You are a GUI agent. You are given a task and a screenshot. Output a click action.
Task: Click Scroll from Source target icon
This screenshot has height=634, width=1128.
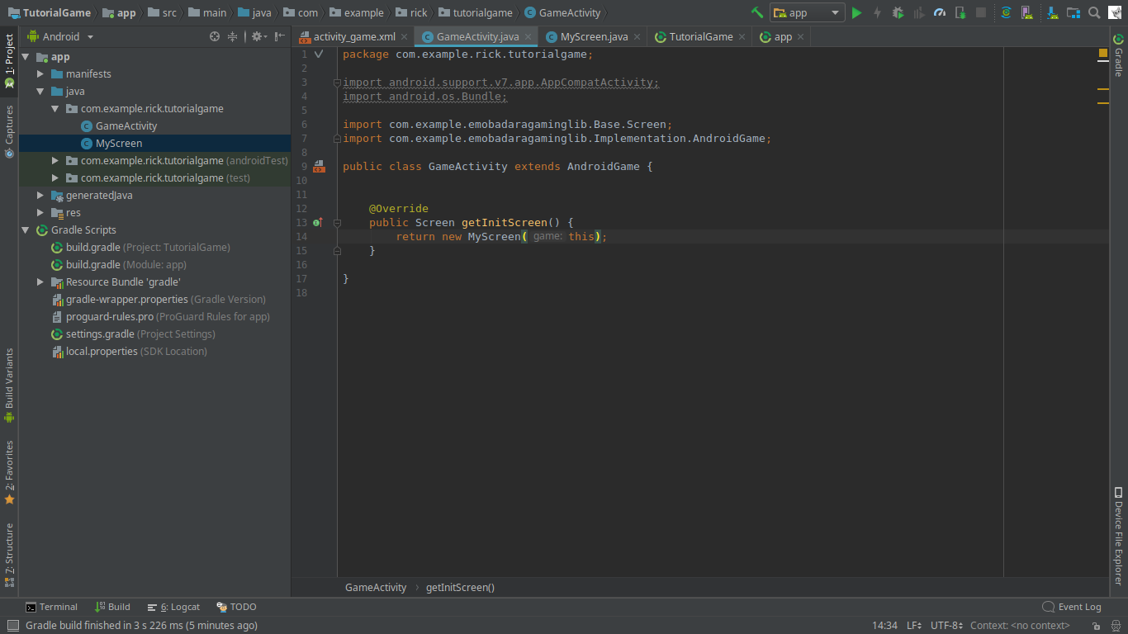(x=215, y=36)
